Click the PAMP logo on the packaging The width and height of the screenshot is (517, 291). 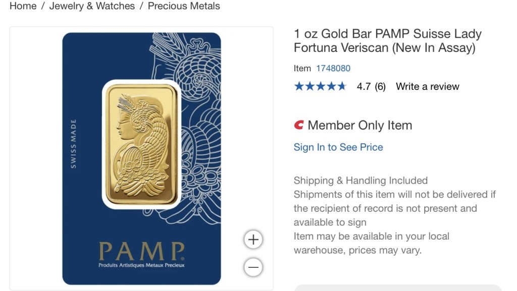click(x=141, y=252)
